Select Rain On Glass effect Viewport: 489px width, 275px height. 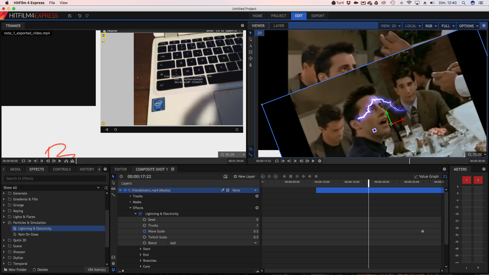(x=28, y=234)
